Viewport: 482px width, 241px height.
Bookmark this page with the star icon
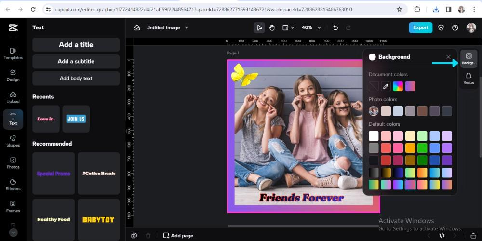[x=399, y=9]
